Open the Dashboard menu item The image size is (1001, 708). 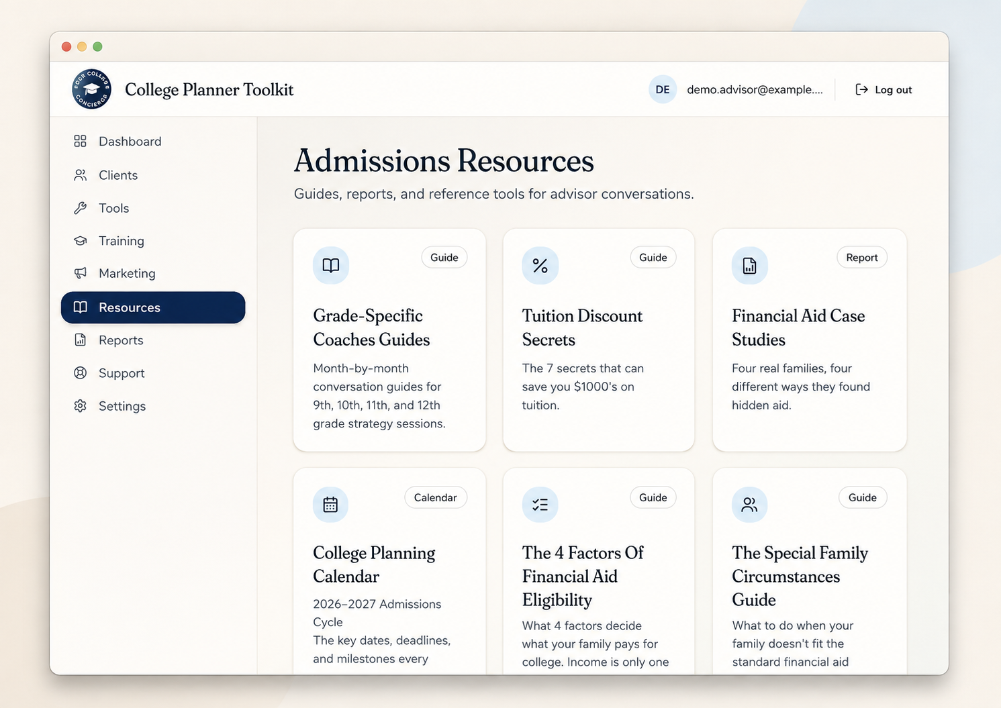(153, 142)
